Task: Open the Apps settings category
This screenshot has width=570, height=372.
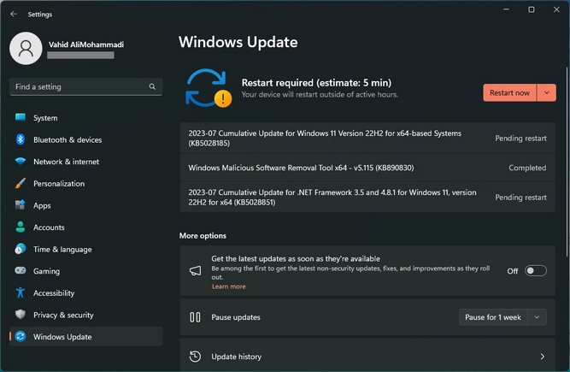Action: click(85, 205)
